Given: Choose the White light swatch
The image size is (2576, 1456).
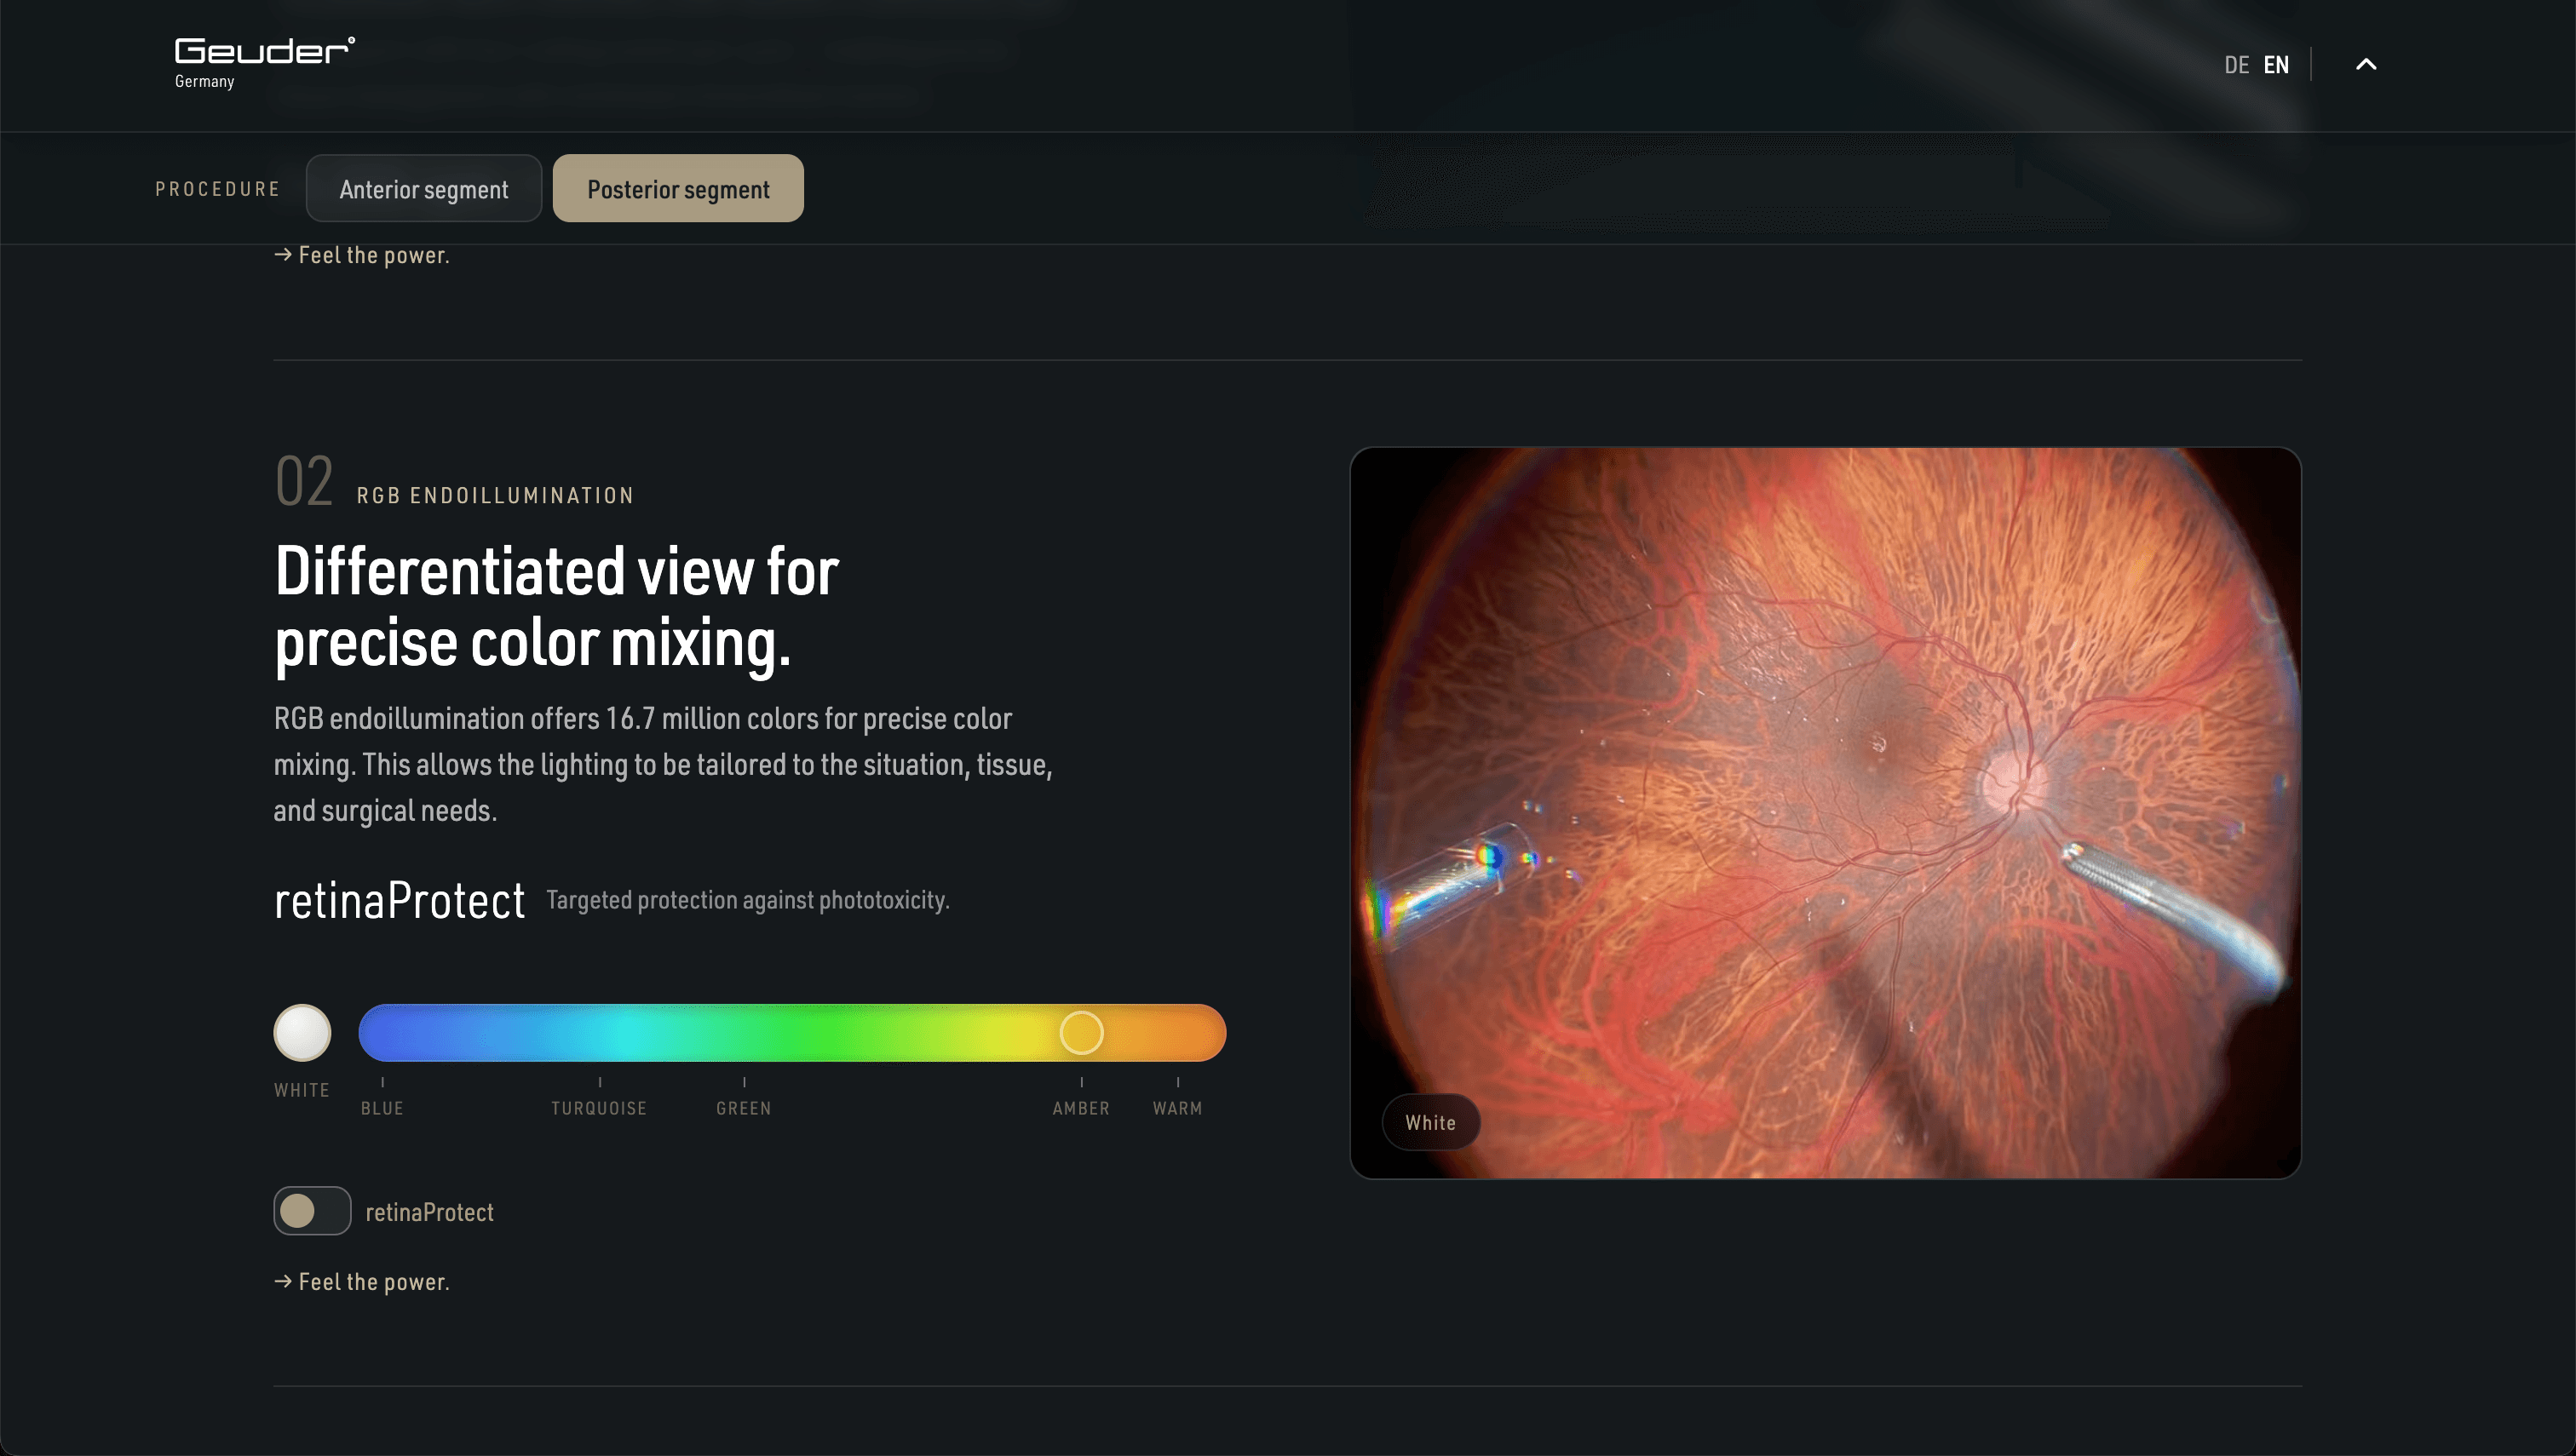Looking at the screenshot, I should (x=302, y=1032).
